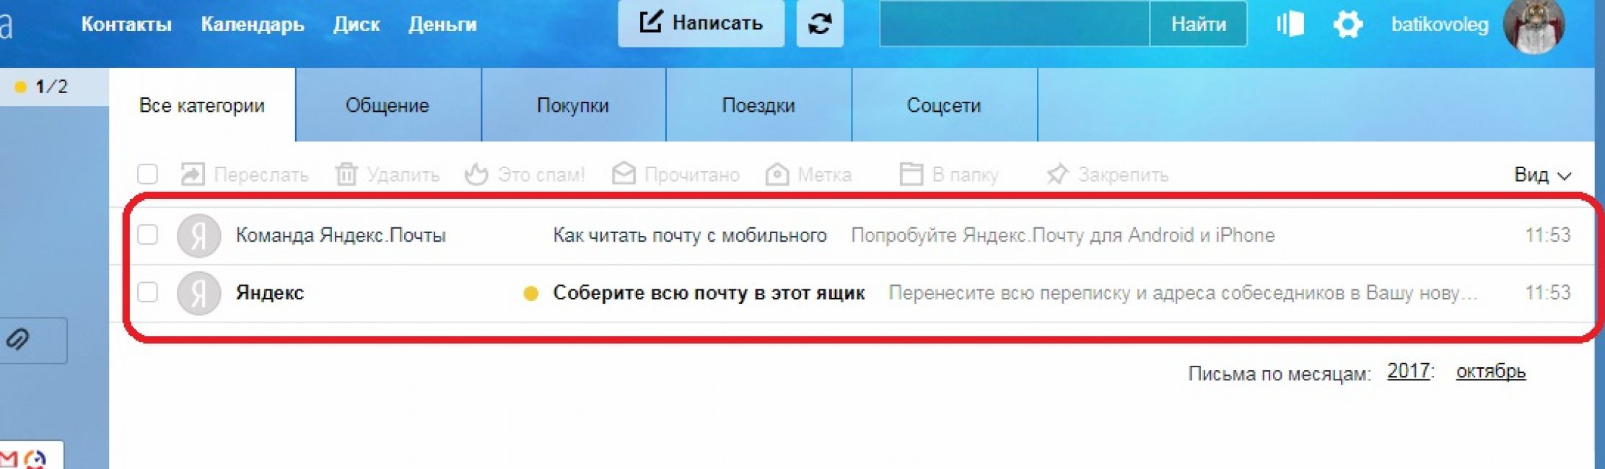The image size is (1605, 469).
Task: Click the Удалить trash icon
Action: tap(346, 174)
